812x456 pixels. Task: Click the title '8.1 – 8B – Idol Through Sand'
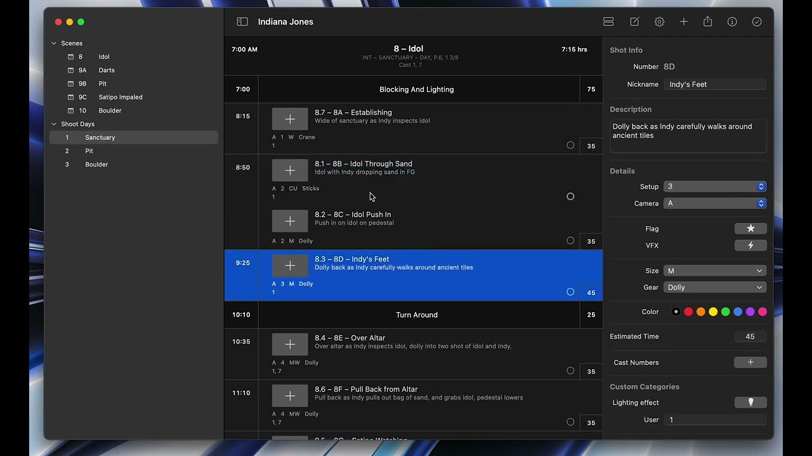coord(363,164)
